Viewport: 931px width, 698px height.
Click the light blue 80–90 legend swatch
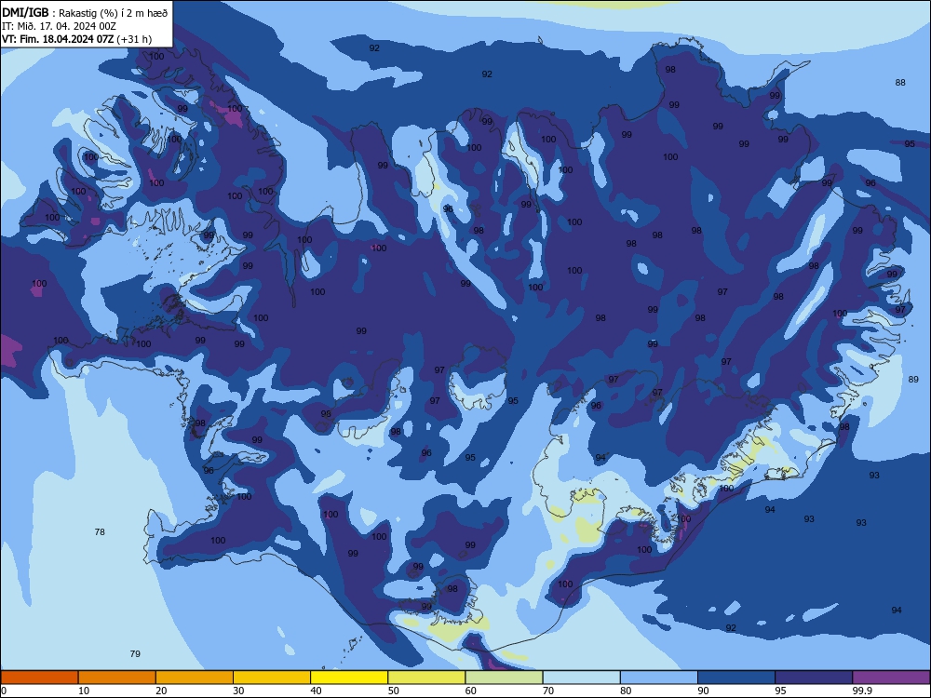click(659, 678)
